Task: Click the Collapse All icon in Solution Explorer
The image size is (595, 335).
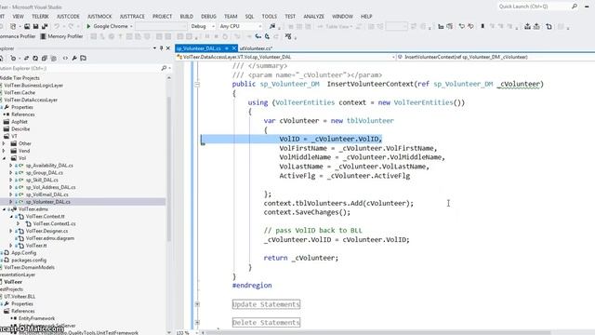Action: 45,58
